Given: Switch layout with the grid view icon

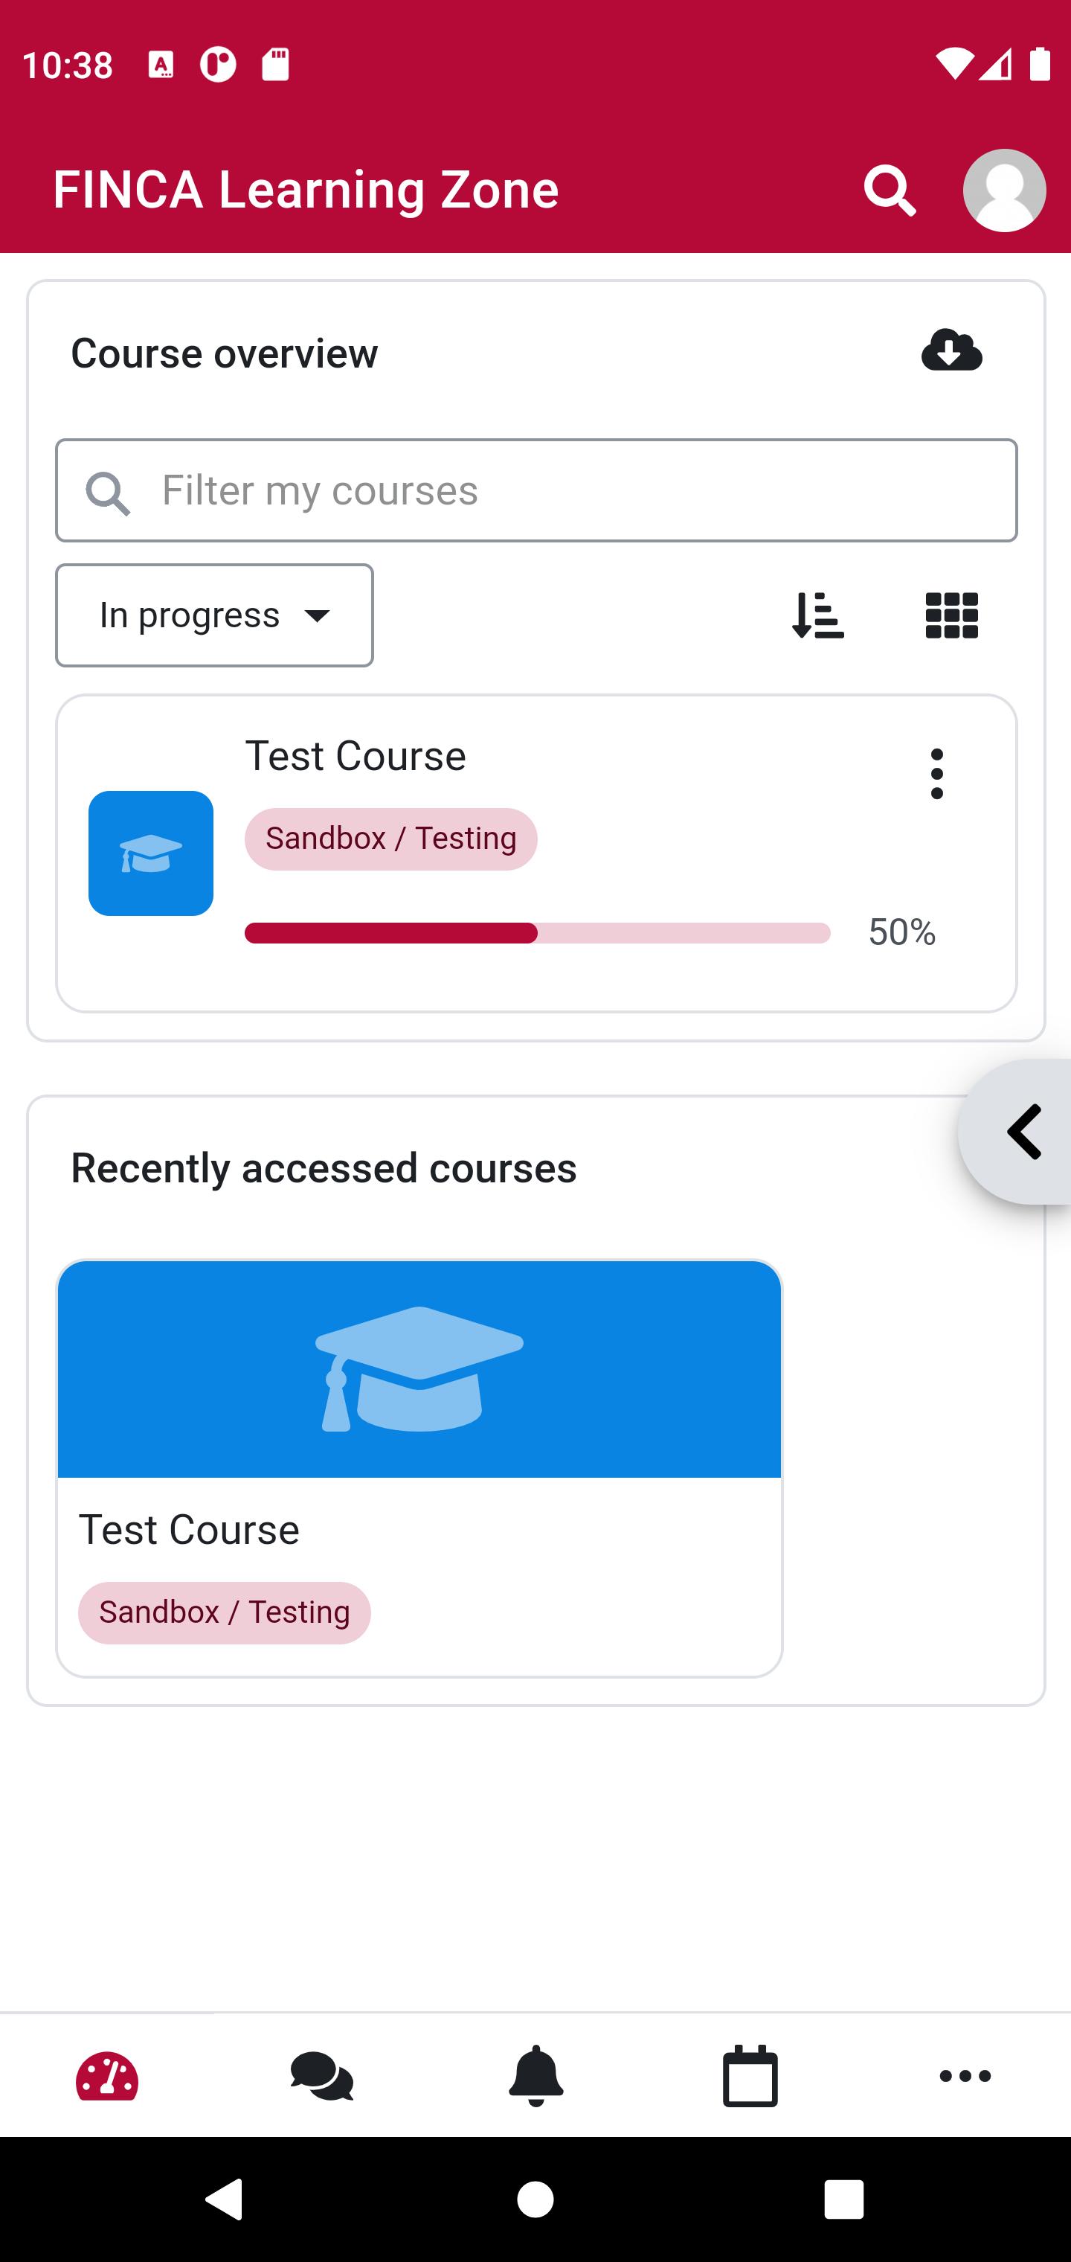Looking at the screenshot, I should coord(951,615).
